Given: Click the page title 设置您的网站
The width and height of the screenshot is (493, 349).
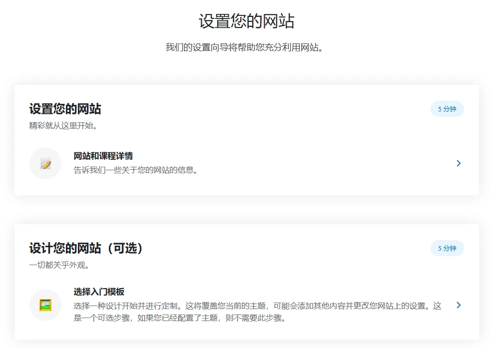Looking at the screenshot, I should [246, 20].
